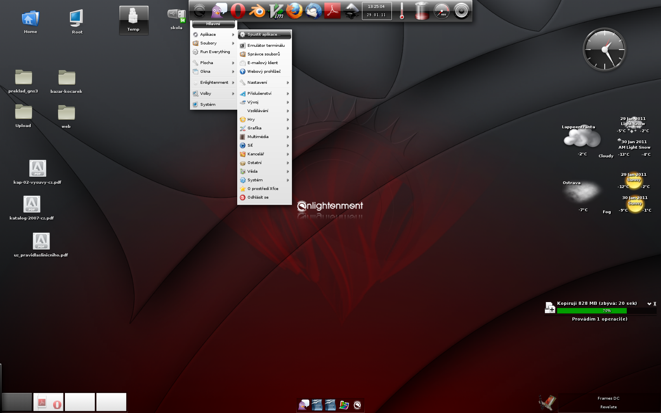Open the Síť menu category

click(264, 146)
